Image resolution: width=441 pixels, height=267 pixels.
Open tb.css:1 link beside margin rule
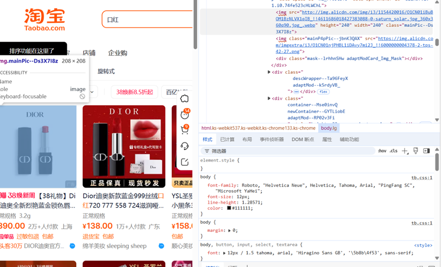coord(422,223)
